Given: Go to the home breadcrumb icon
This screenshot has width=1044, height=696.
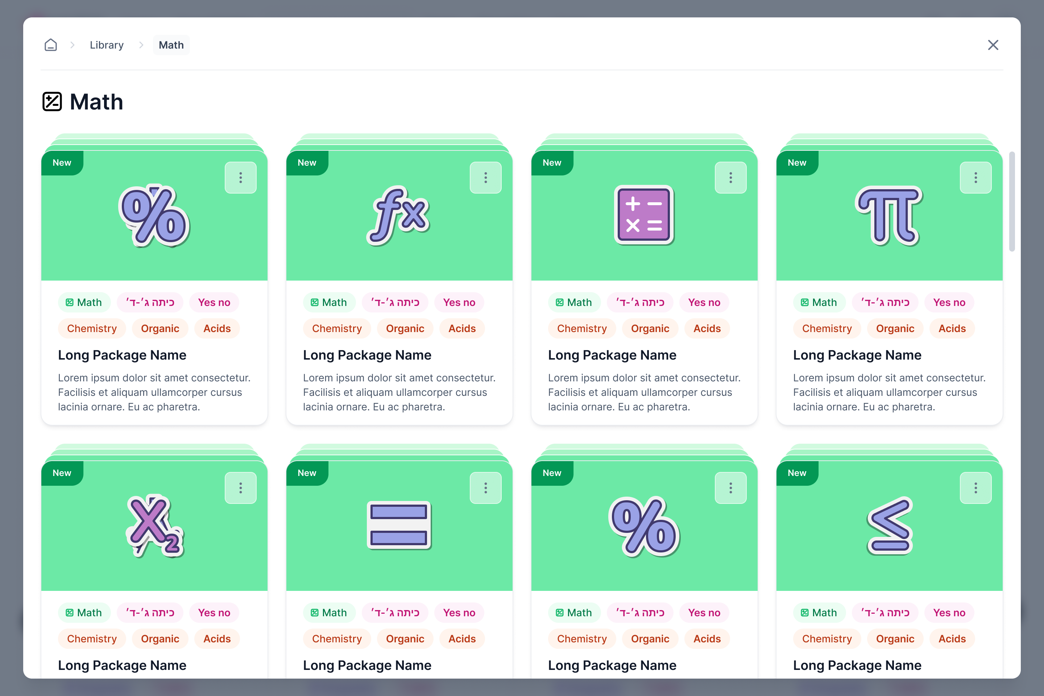Looking at the screenshot, I should (51, 45).
